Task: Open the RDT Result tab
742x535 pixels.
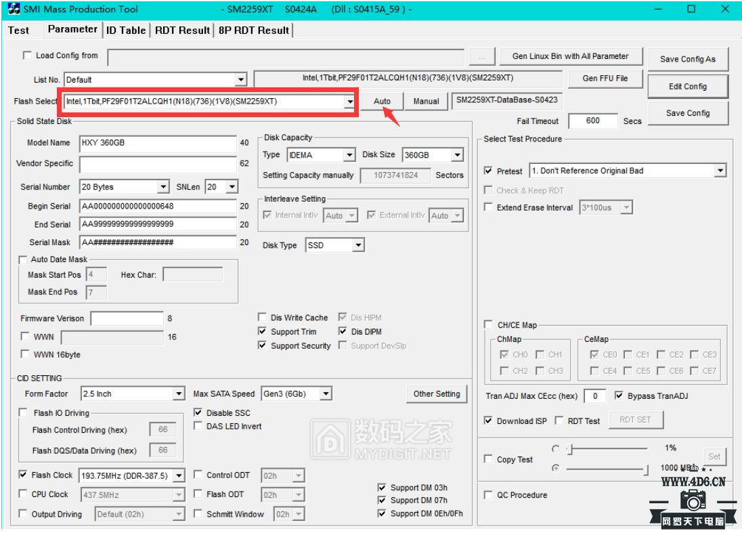Action: click(182, 30)
